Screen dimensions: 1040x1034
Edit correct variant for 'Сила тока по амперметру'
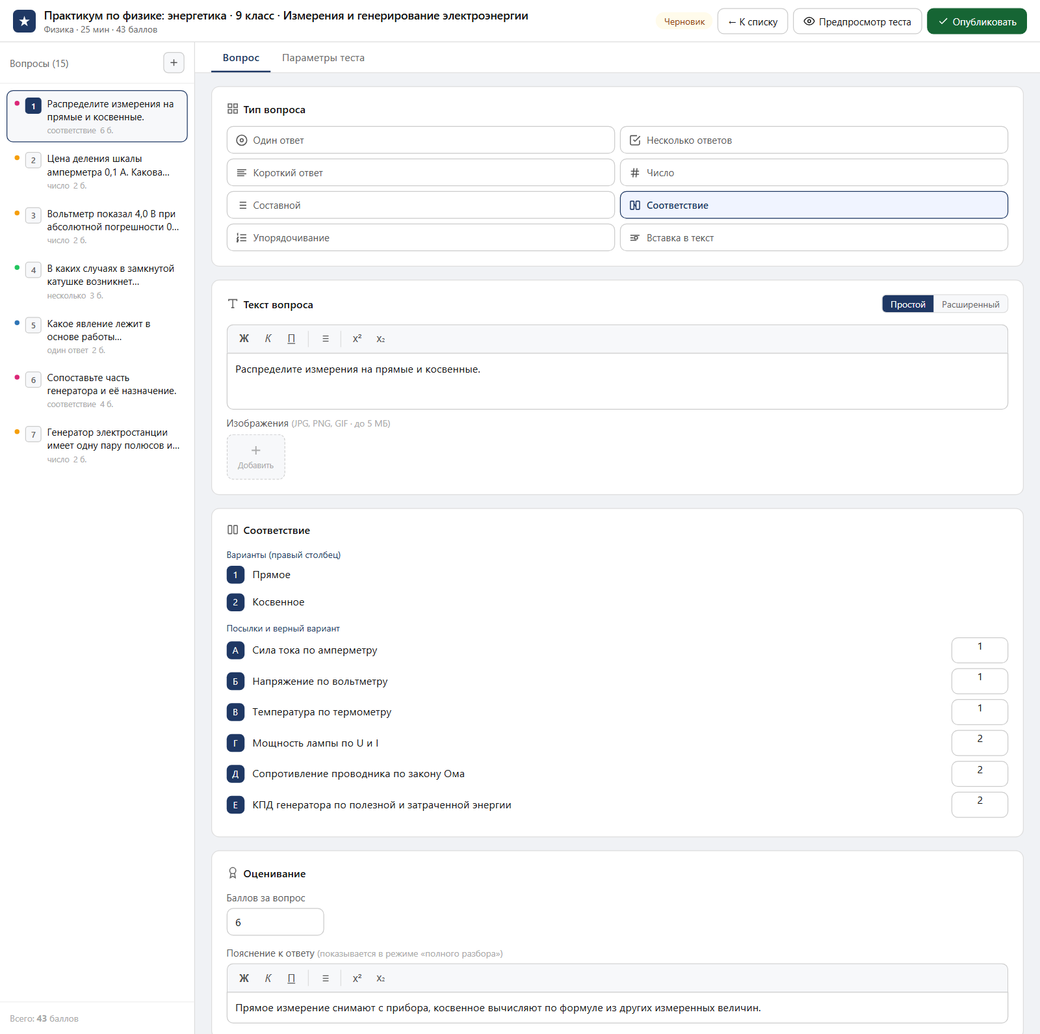980,650
